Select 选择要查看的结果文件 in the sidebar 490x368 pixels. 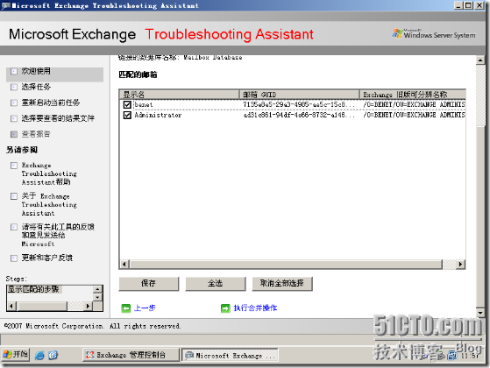click(x=58, y=118)
